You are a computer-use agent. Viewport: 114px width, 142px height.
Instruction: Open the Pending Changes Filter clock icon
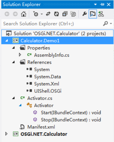click(x=35, y=14)
